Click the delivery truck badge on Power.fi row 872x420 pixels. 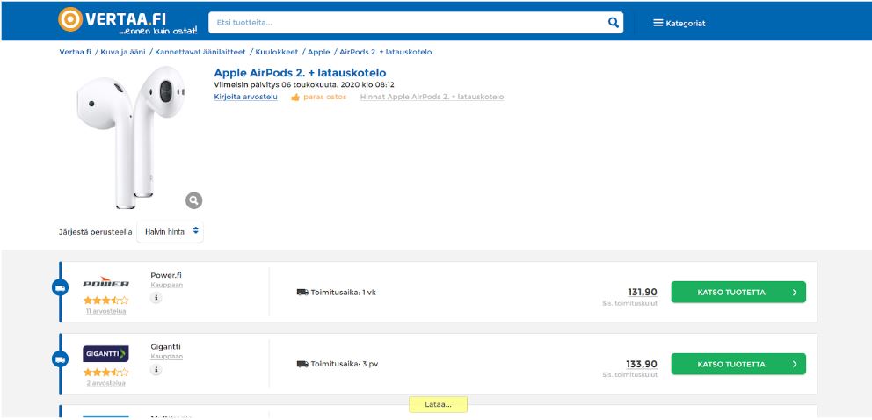[x=60, y=287]
